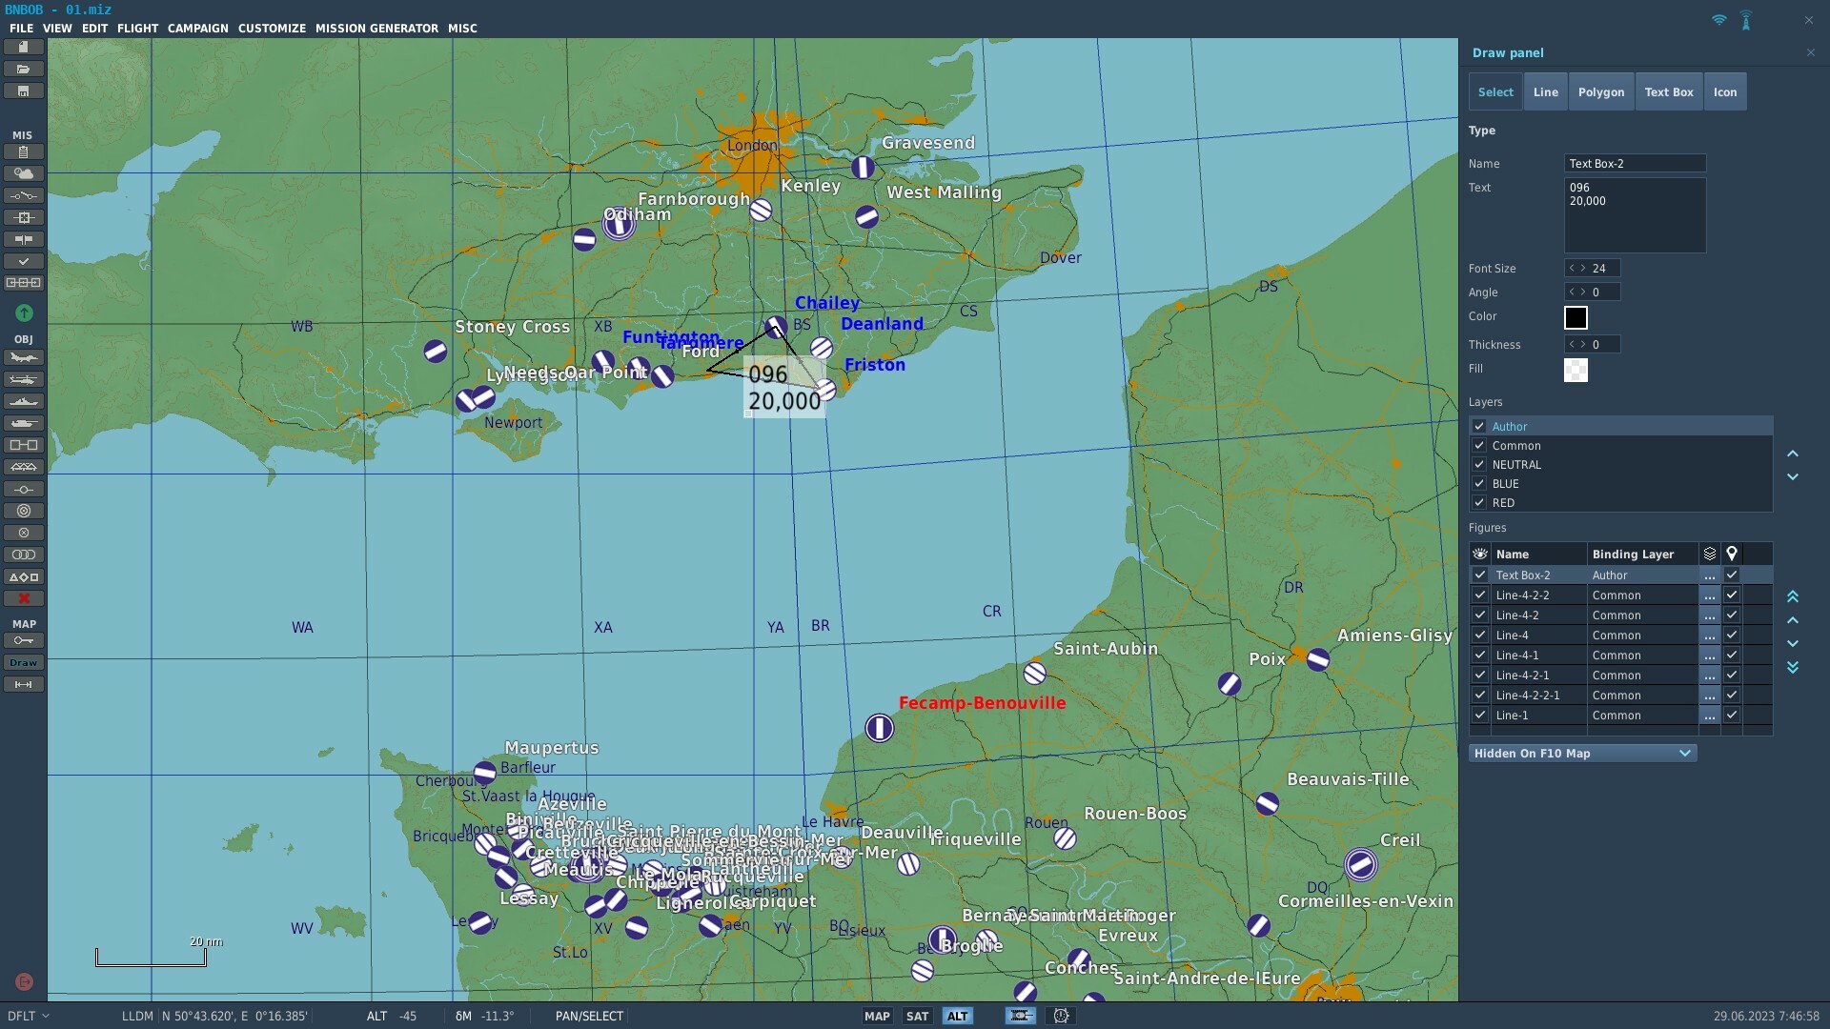Move layer up with Layers up arrow

(x=1793, y=454)
